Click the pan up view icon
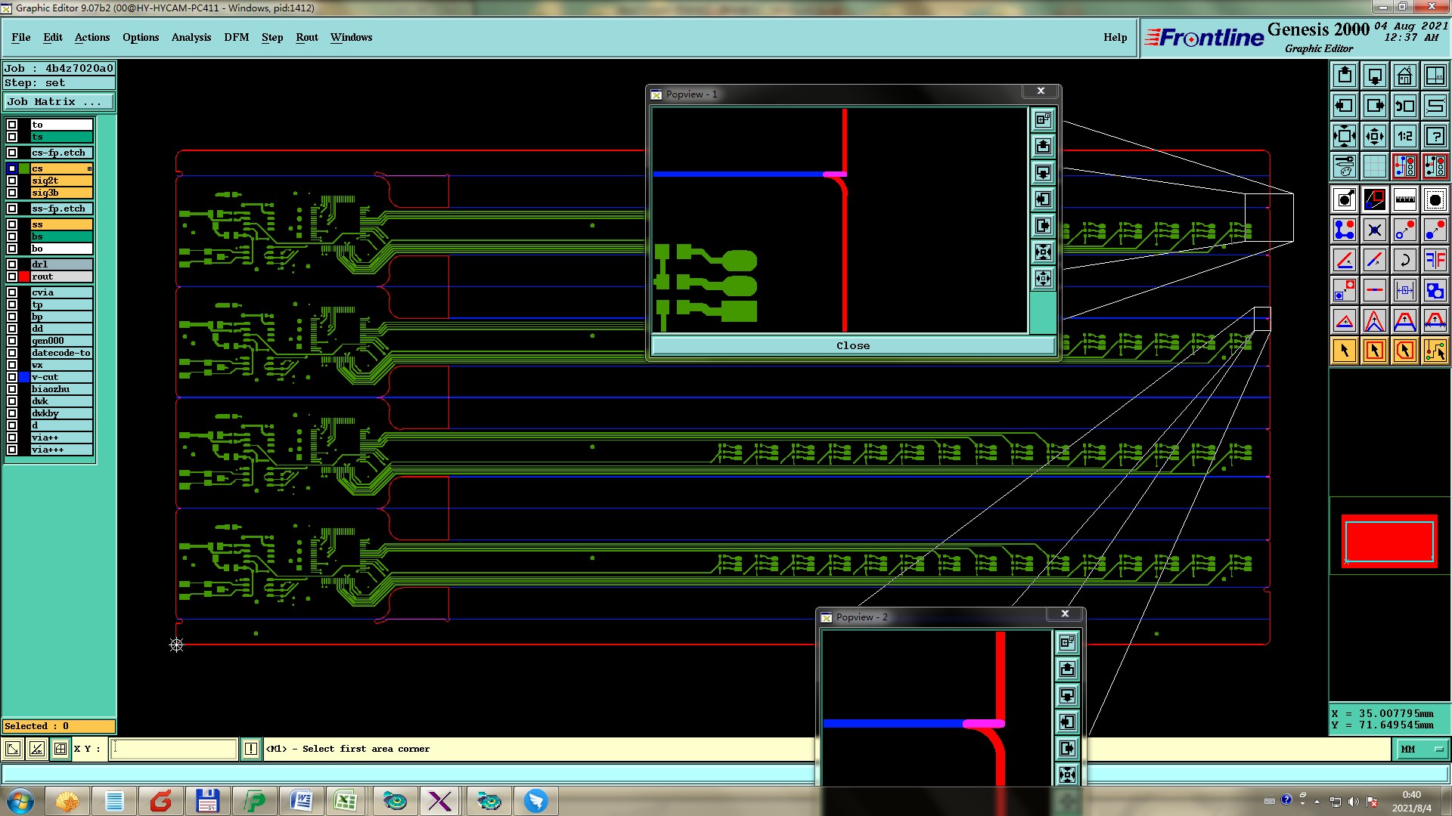The width and height of the screenshot is (1452, 816). [1345, 76]
